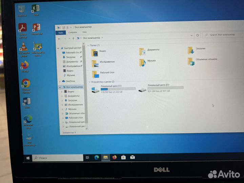Open Mail app from the taskbar

point(133,157)
